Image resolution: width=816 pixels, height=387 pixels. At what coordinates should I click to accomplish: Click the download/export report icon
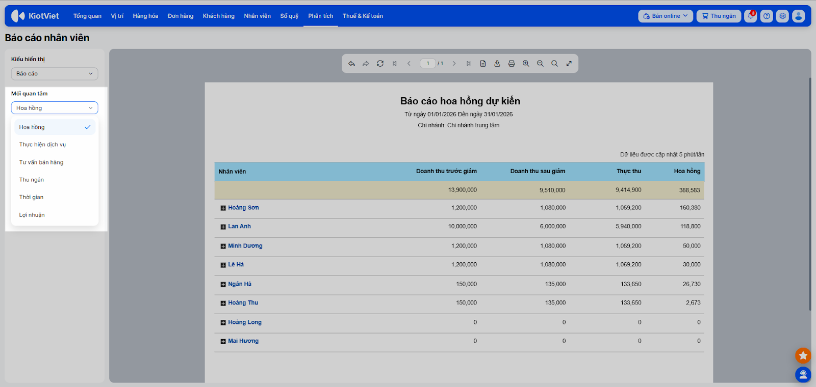[x=497, y=64]
